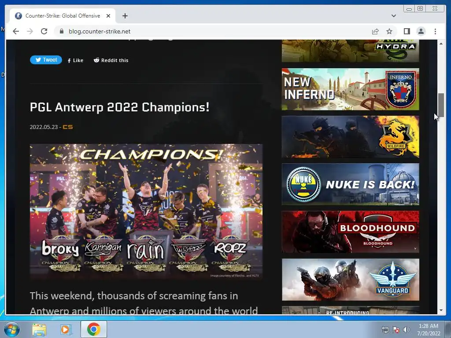Open PGL Antwerp 2022 Champions article
Image resolution: width=451 pixels, height=338 pixels.
119,107
